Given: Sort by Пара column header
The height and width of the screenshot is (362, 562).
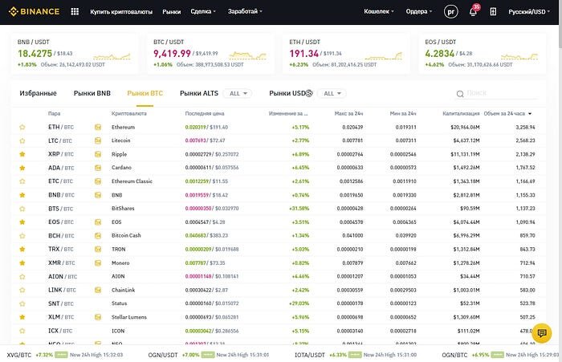Looking at the screenshot, I should (x=54, y=114).
